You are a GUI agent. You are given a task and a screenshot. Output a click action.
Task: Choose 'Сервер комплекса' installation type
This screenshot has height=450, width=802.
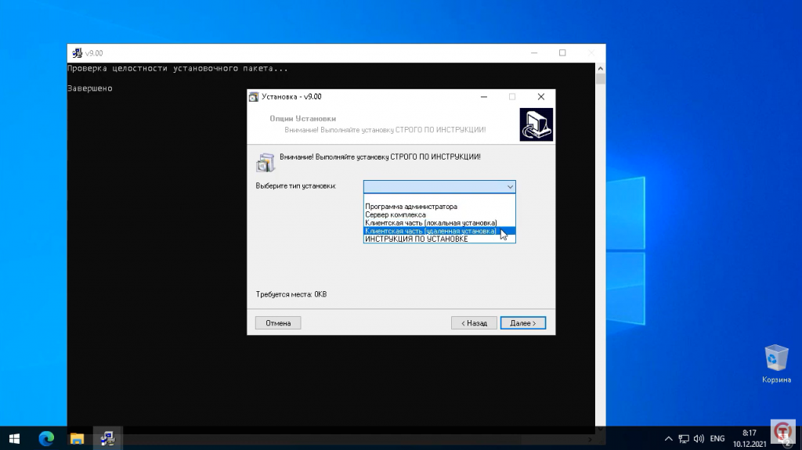click(396, 214)
